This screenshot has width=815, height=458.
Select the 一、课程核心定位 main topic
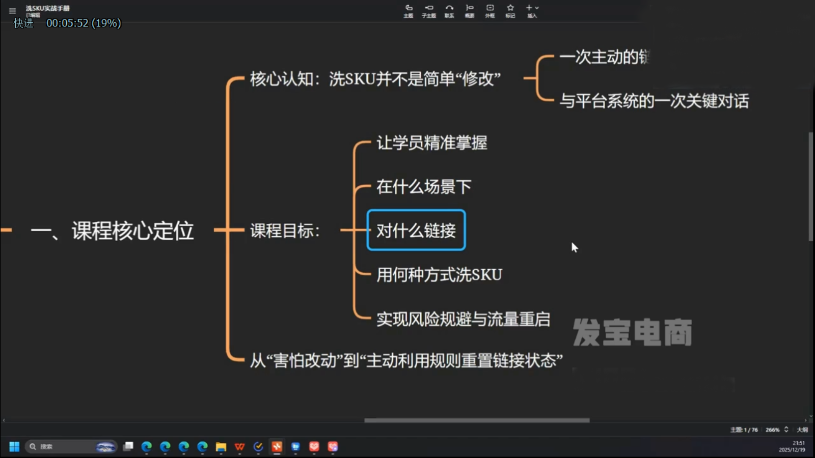point(112,231)
